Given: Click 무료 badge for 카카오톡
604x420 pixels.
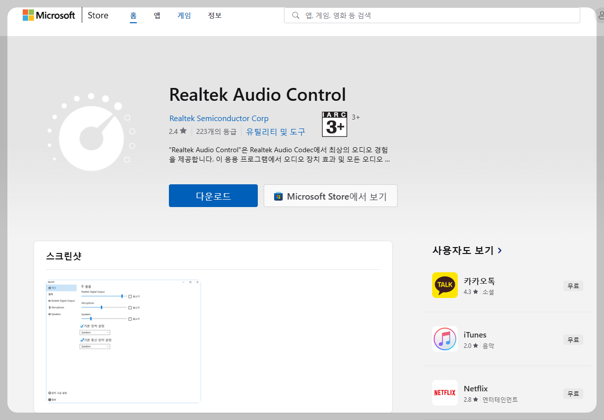Looking at the screenshot, I should tap(573, 286).
